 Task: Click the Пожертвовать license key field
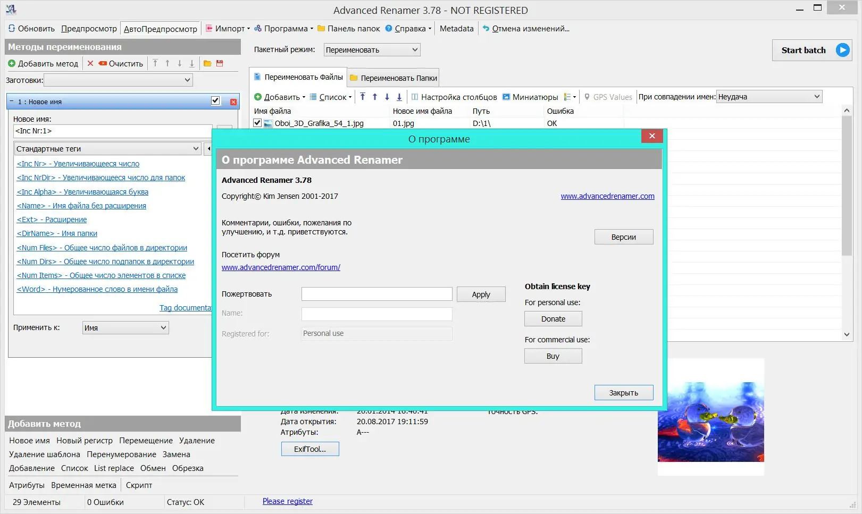pos(377,294)
